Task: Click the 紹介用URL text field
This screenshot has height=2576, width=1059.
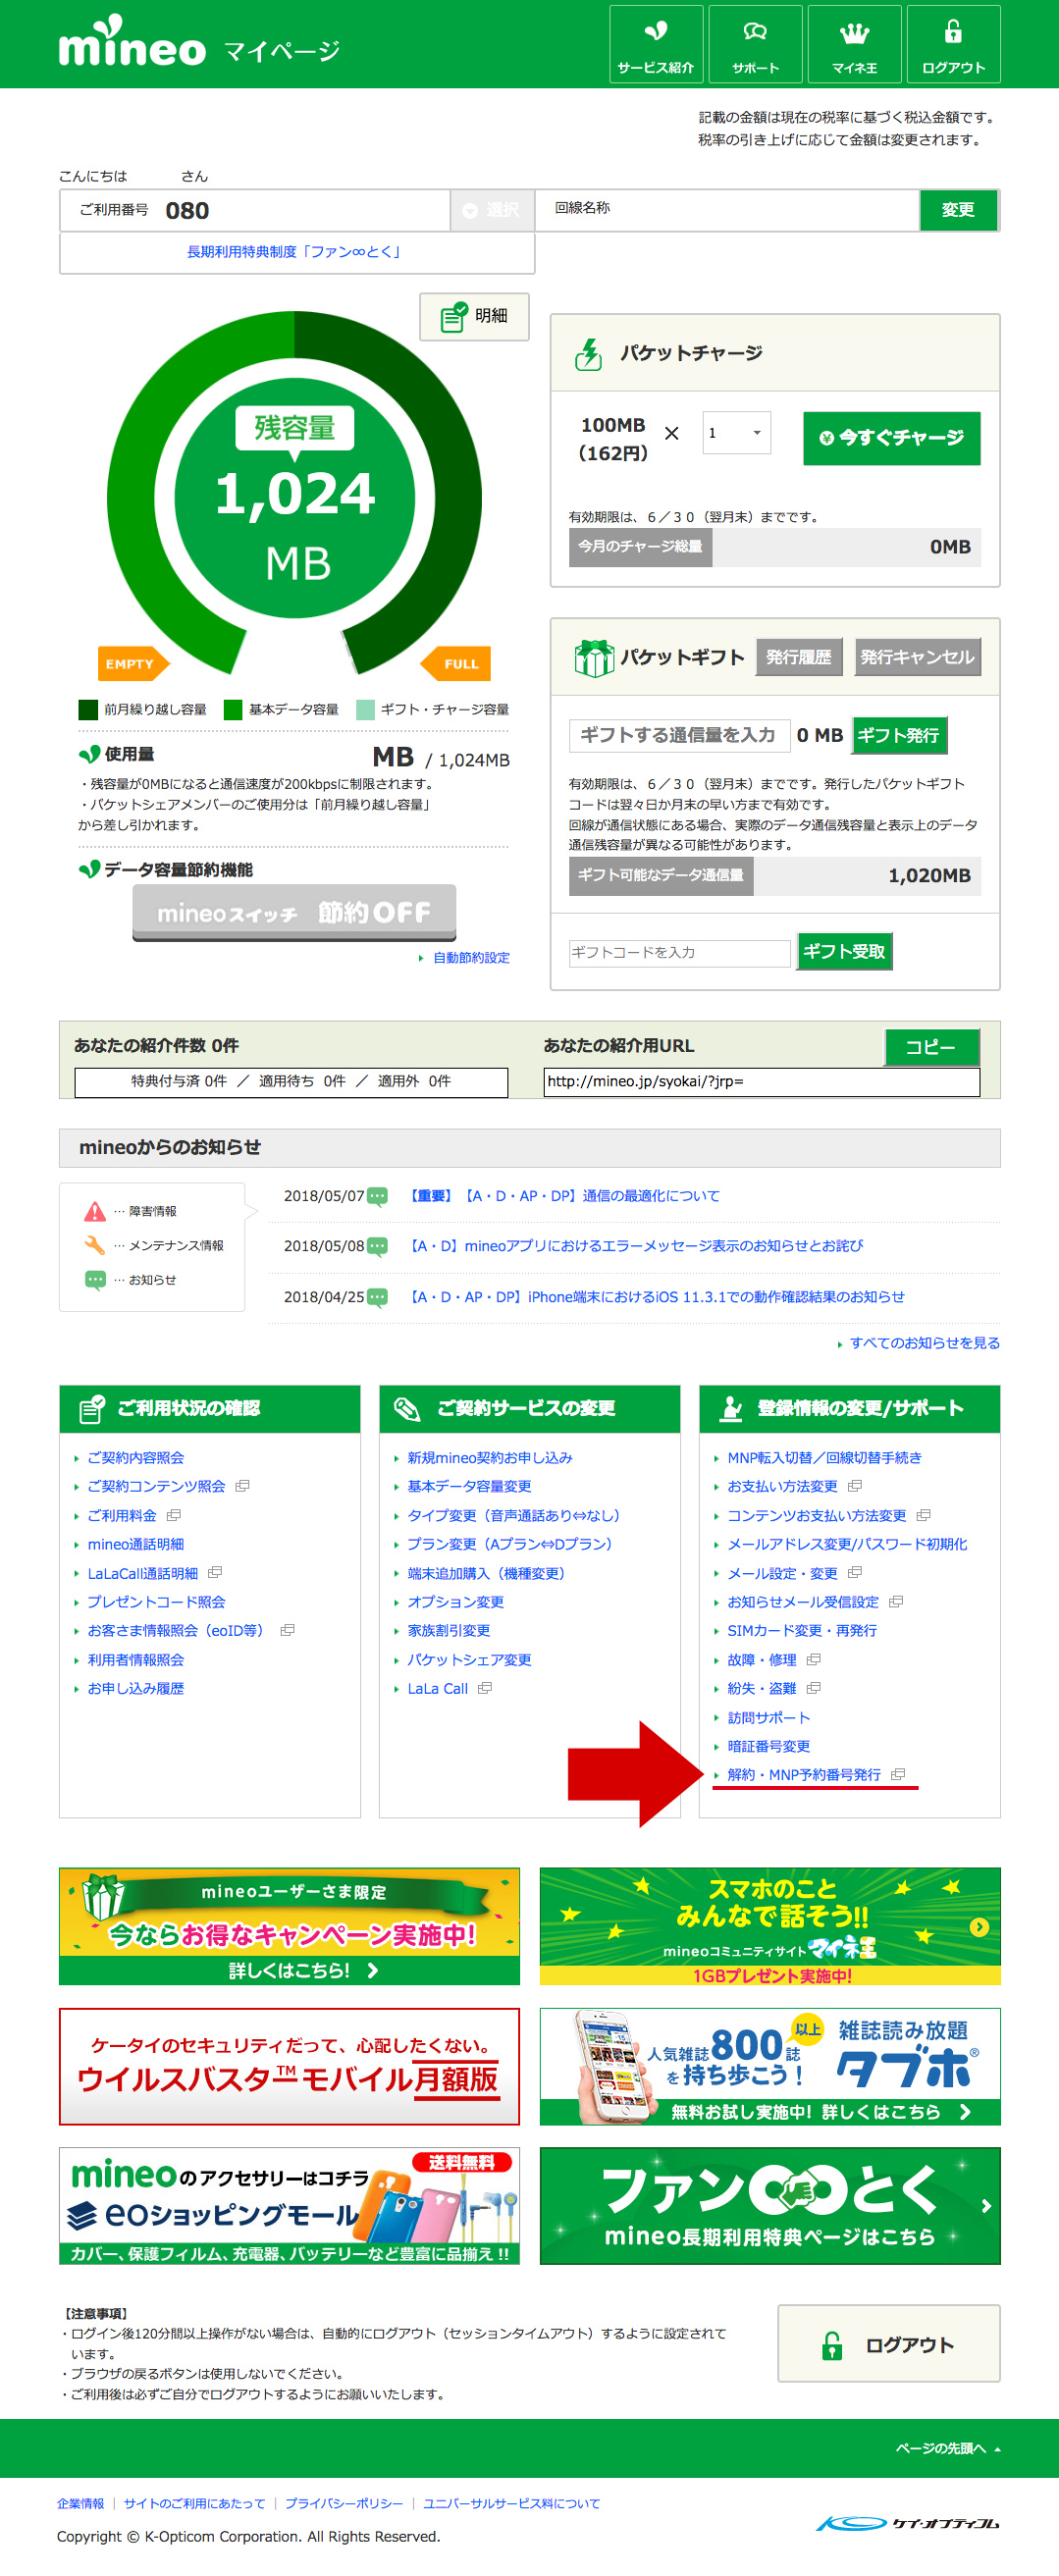Action: click(761, 1082)
